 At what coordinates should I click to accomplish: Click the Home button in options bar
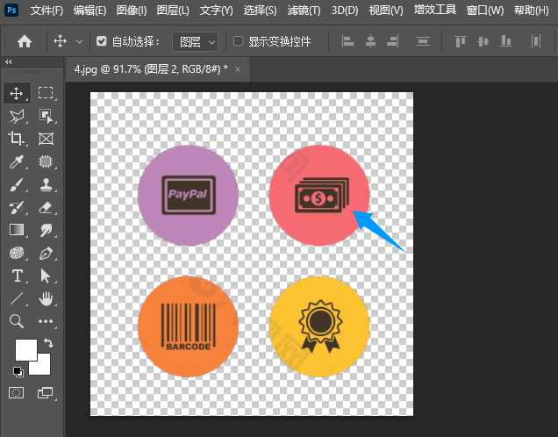click(25, 41)
